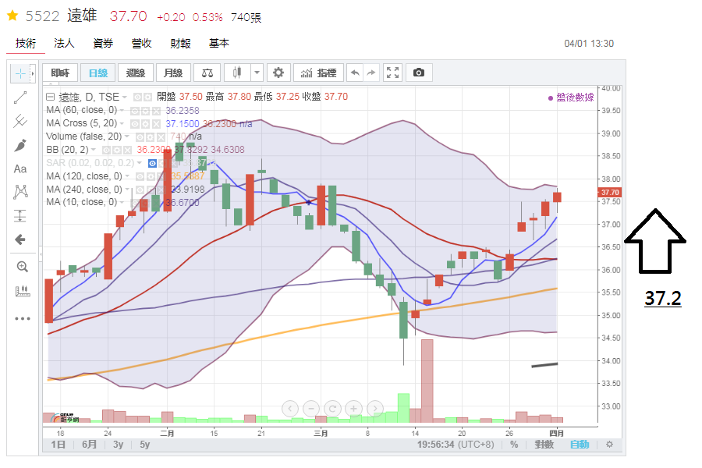Expand cursor tool options arrow
Image resolution: width=702 pixels, height=468 pixels.
33,73
